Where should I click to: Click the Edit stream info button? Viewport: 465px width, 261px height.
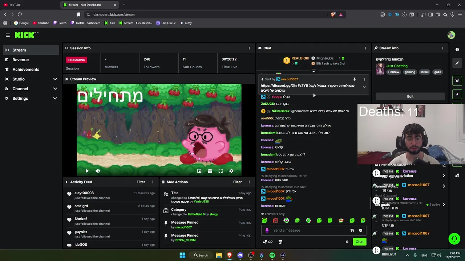point(410,96)
